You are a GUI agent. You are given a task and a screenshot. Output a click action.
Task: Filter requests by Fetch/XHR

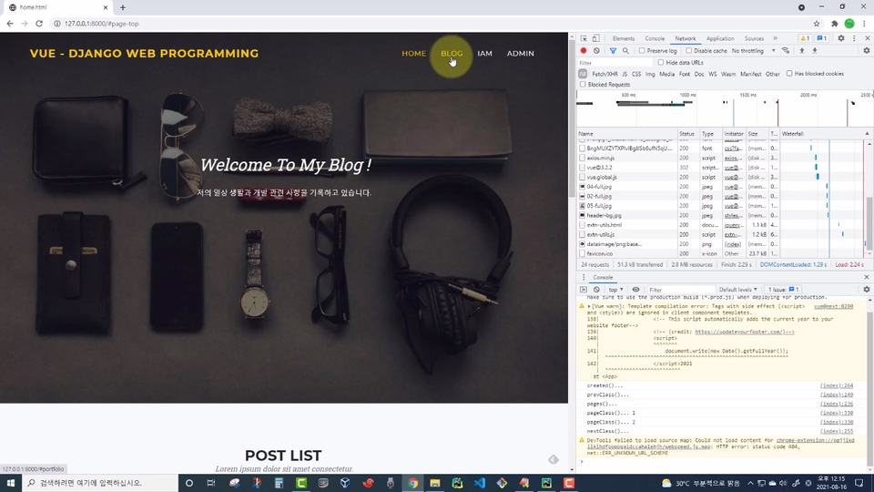tap(605, 74)
